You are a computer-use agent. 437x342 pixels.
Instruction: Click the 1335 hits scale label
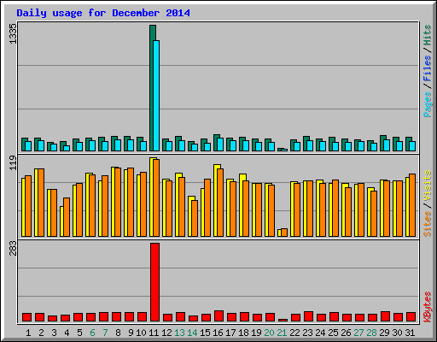13,33
